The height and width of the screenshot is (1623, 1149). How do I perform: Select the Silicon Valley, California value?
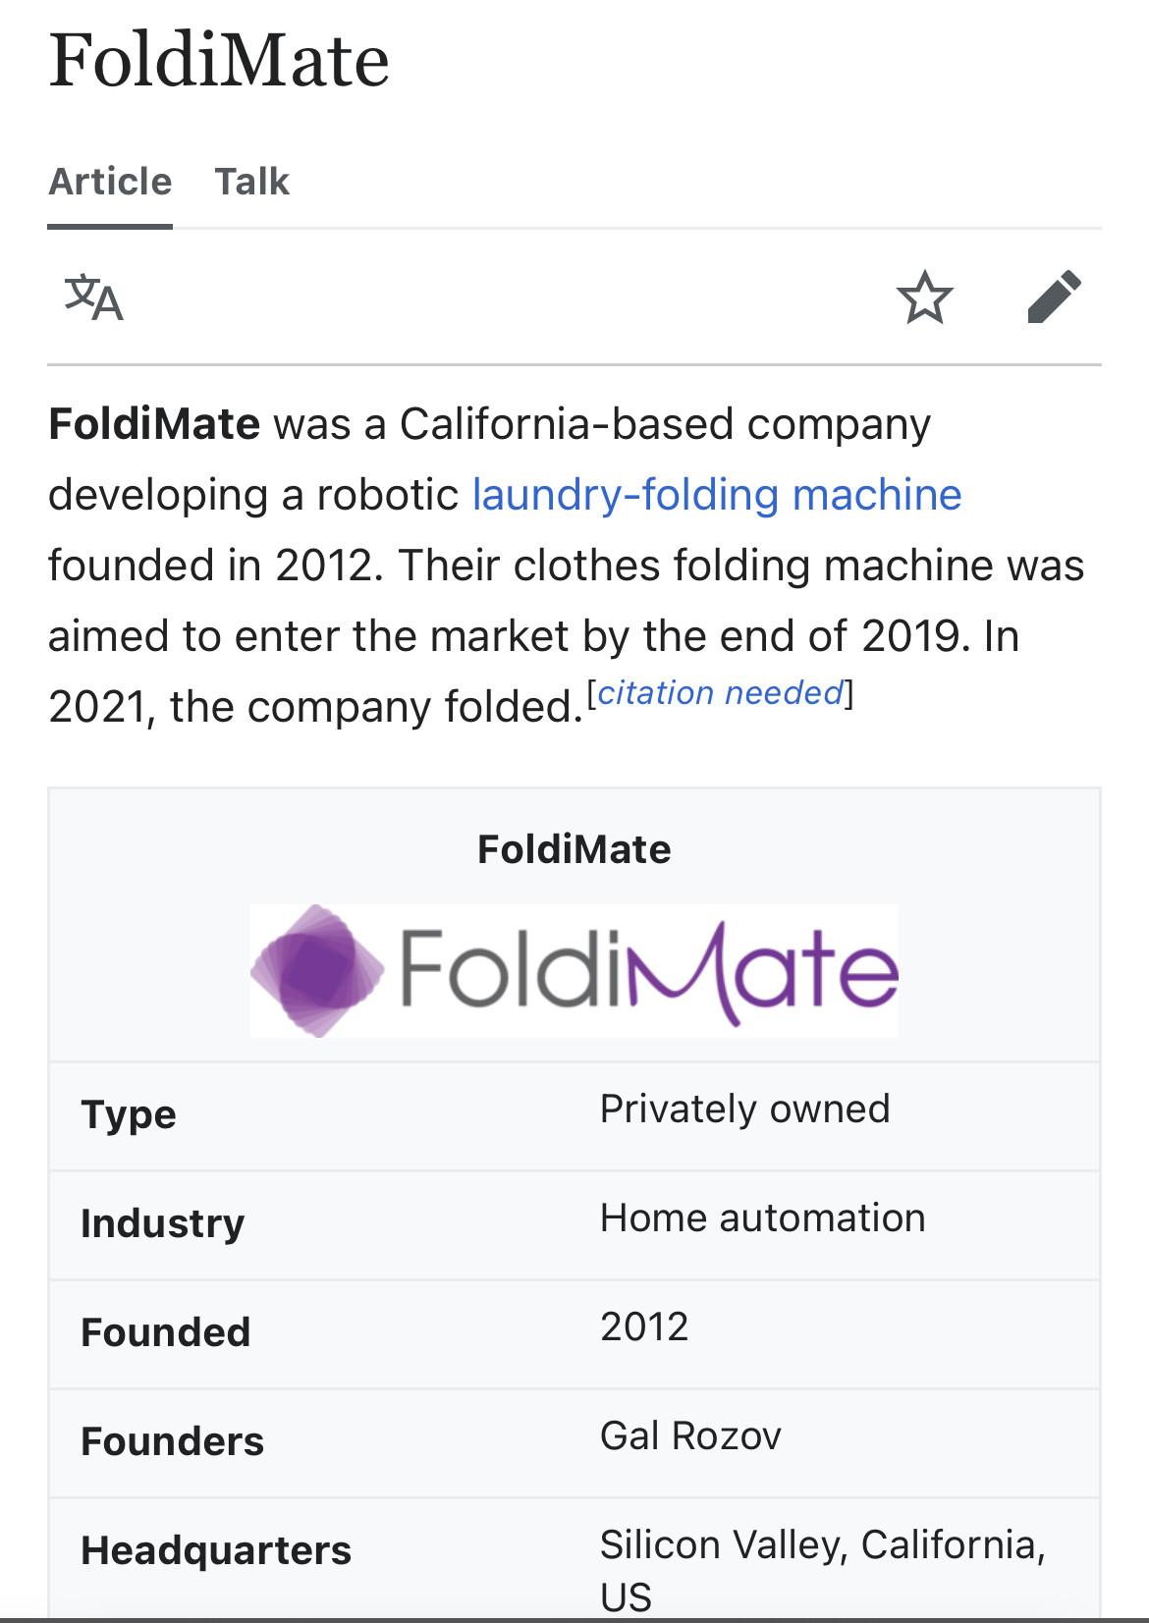tap(822, 1546)
